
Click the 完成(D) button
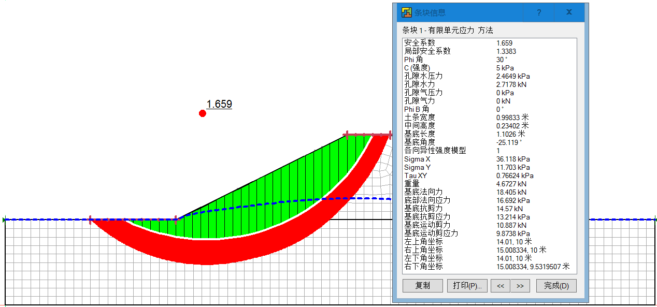click(x=556, y=286)
